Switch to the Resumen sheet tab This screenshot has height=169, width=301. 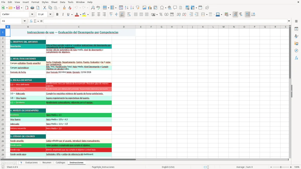tap(47, 163)
